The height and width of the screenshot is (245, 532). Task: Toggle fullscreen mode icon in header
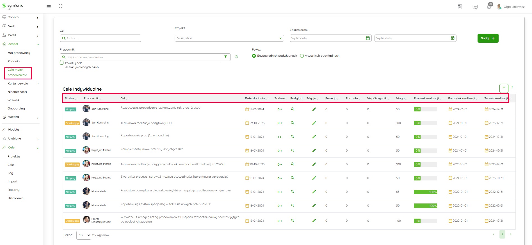[60, 6]
